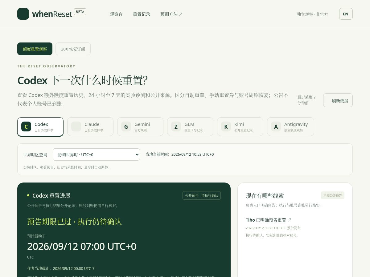Switch language with the EN button
The height and width of the screenshot is (277, 370).
tap(346, 14)
